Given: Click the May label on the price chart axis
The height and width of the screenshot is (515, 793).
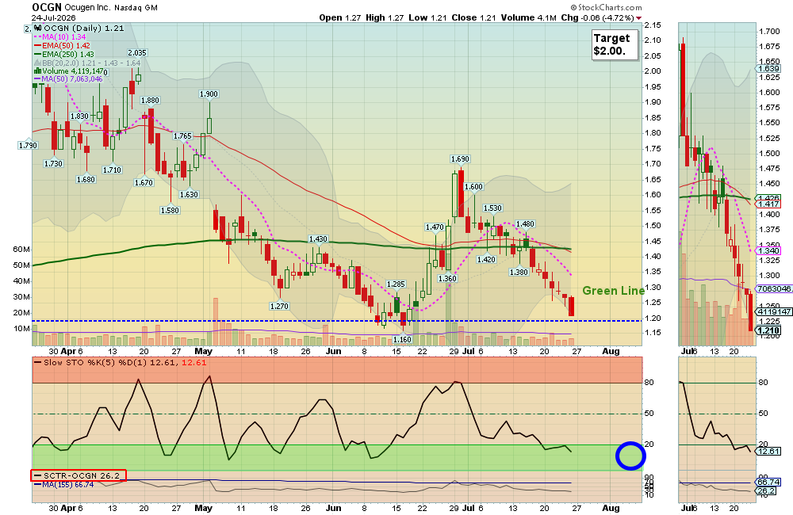Looking at the screenshot, I should (203, 351).
